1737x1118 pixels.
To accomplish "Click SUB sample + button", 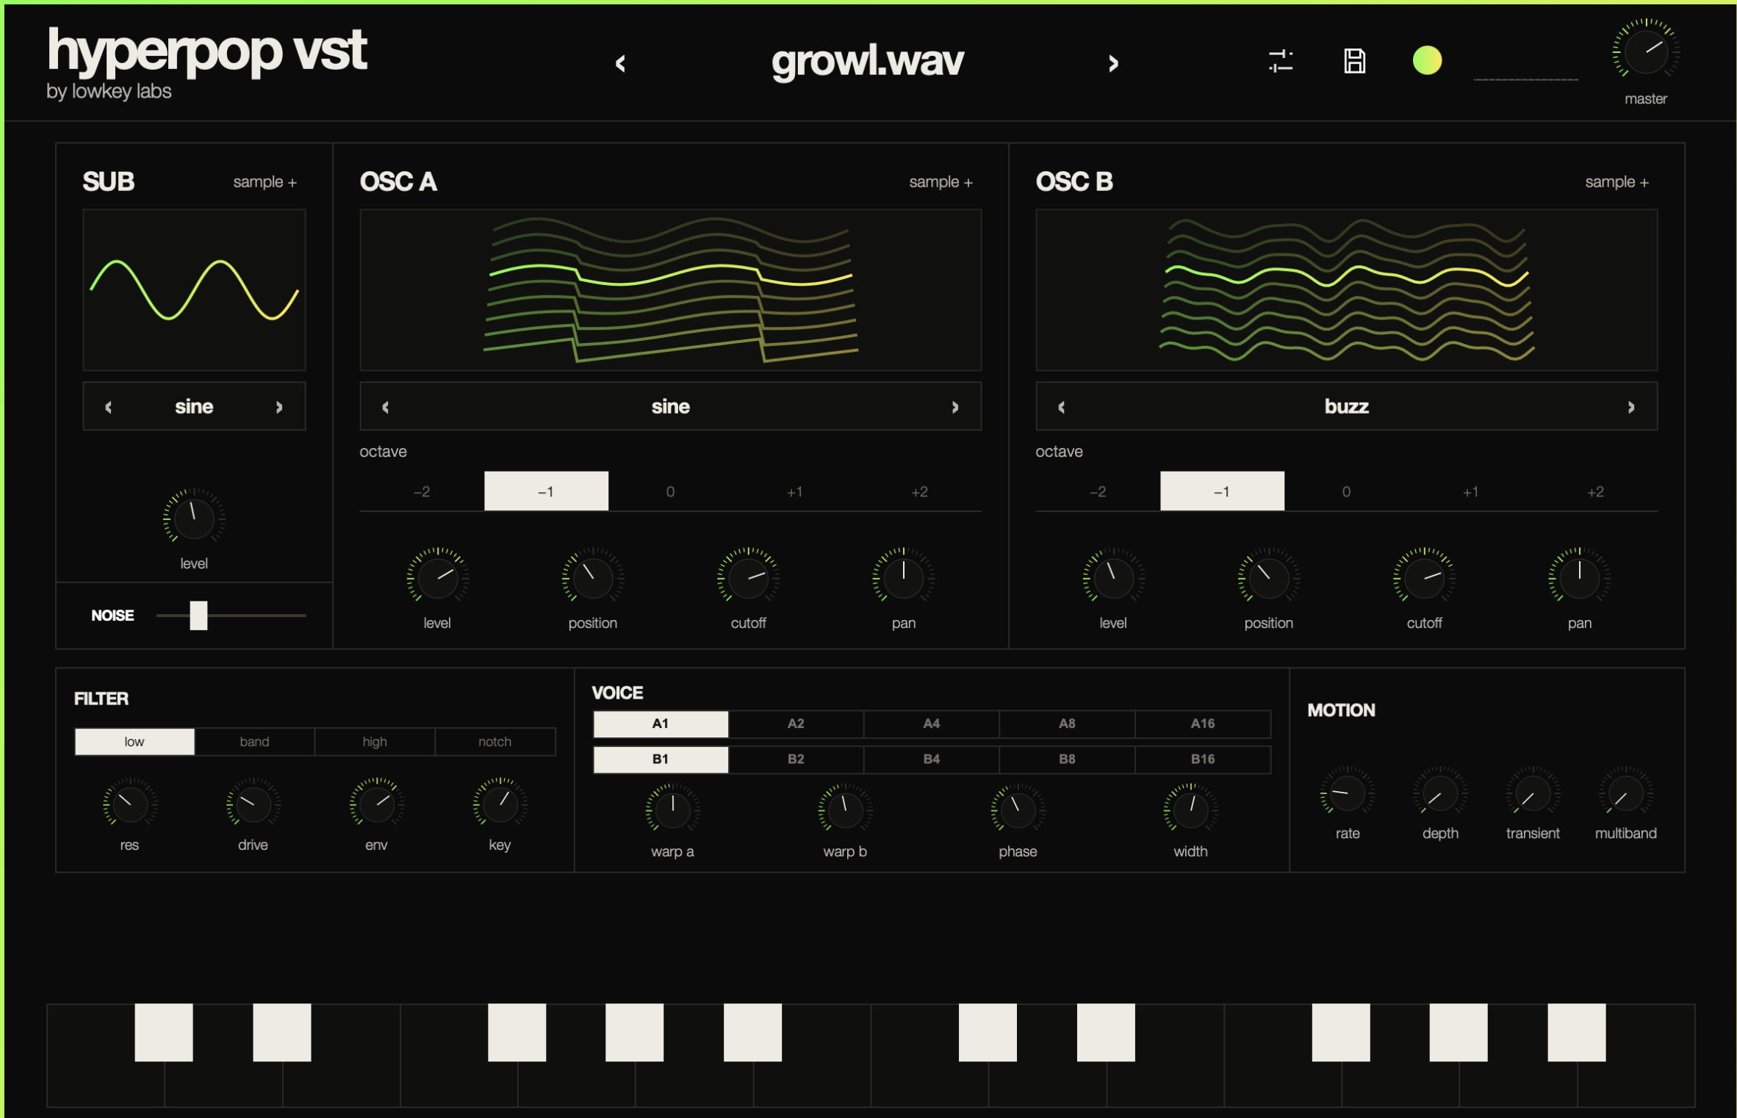I will (265, 182).
